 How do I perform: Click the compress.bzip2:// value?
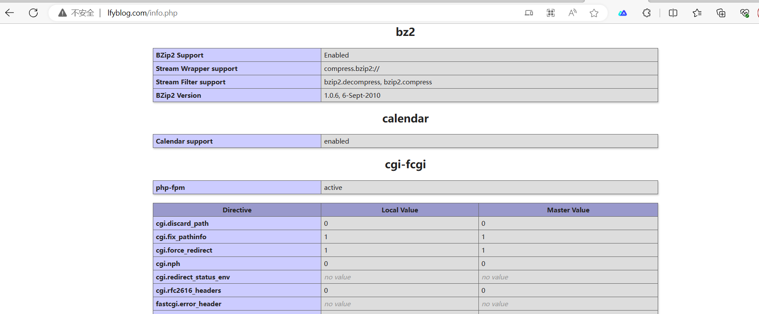click(352, 68)
